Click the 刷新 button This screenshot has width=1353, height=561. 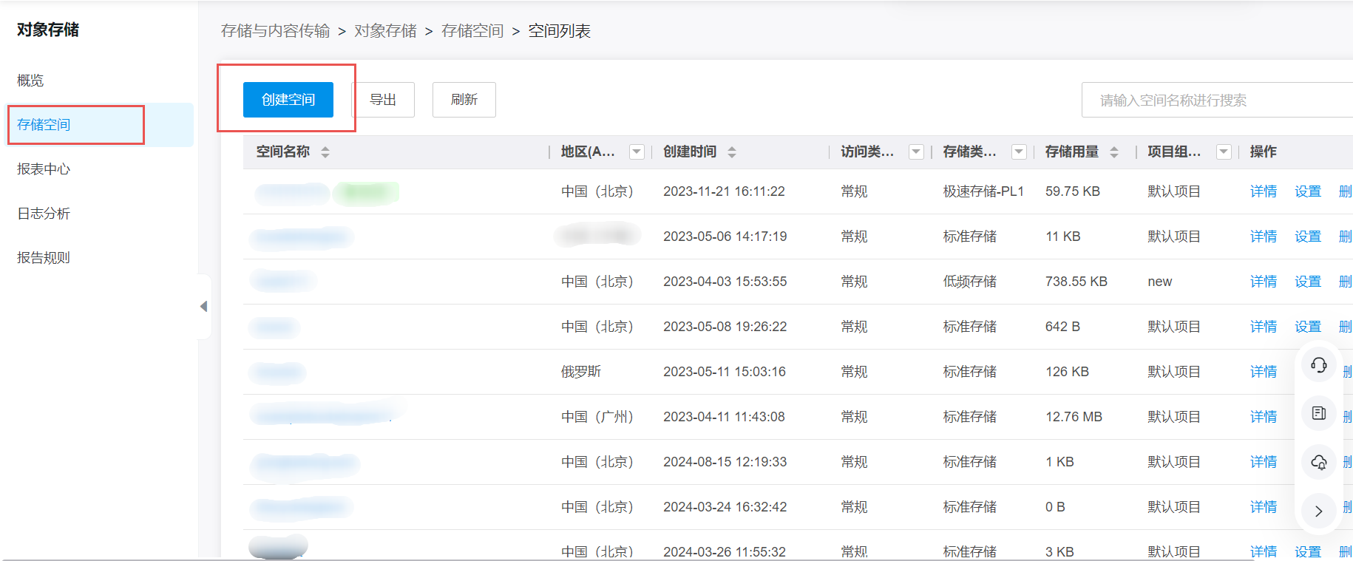coord(464,100)
